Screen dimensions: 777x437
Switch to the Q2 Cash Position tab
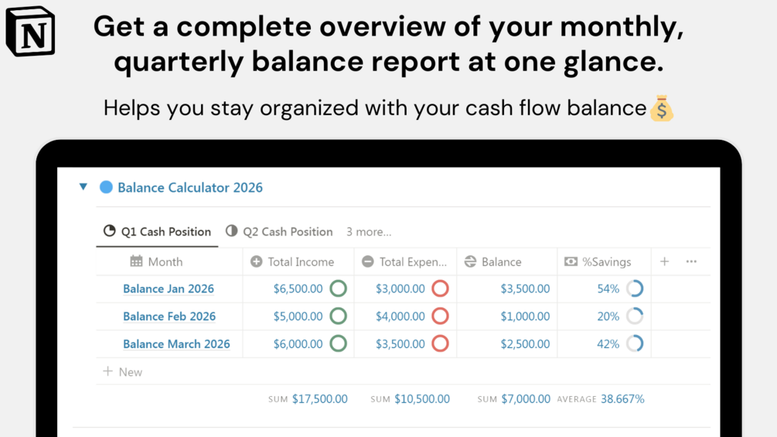point(279,231)
